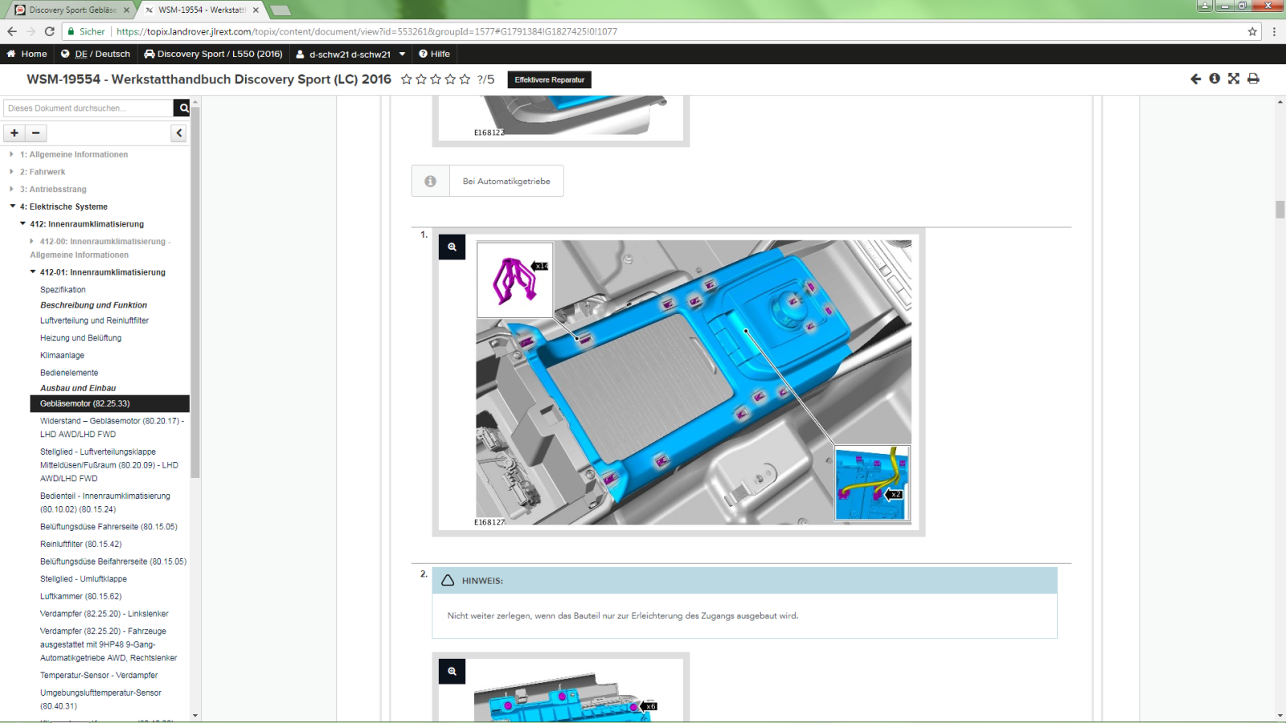Click the green lock Sicher indicator
1286x723 pixels.
point(87,31)
